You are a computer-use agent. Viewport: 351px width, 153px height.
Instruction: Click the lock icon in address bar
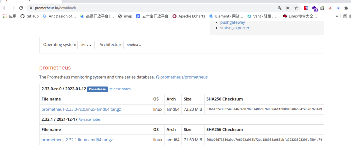[31, 8]
